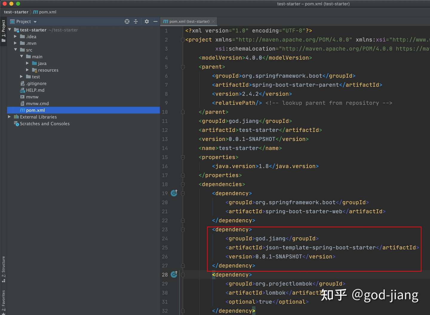
Task: Click the .gitignore file icon
Action: [22, 83]
